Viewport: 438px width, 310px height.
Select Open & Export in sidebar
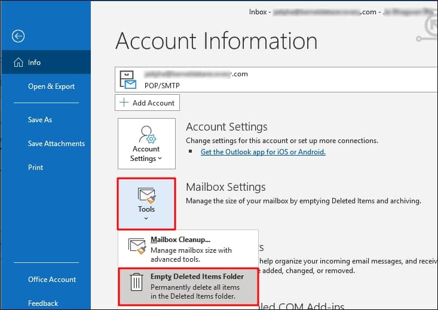(51, 86)
